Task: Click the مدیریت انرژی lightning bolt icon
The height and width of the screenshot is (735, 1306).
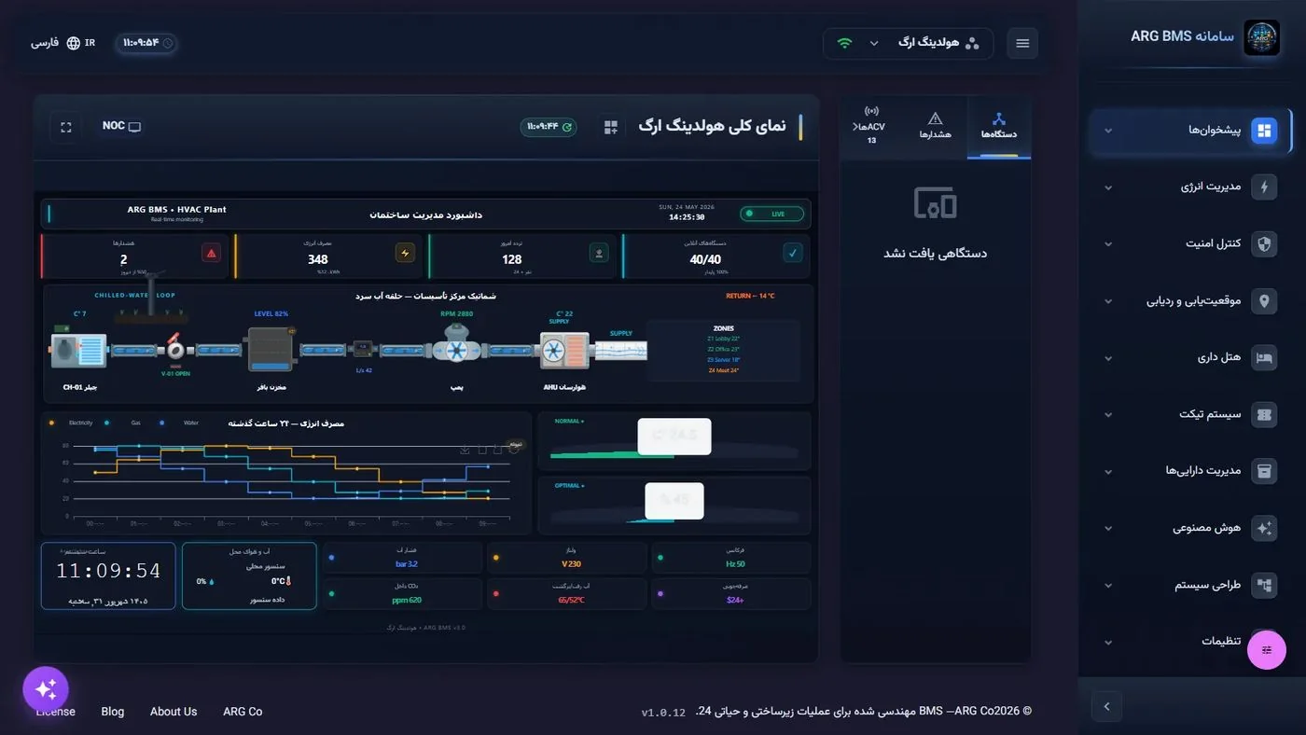Action: 1264,187
